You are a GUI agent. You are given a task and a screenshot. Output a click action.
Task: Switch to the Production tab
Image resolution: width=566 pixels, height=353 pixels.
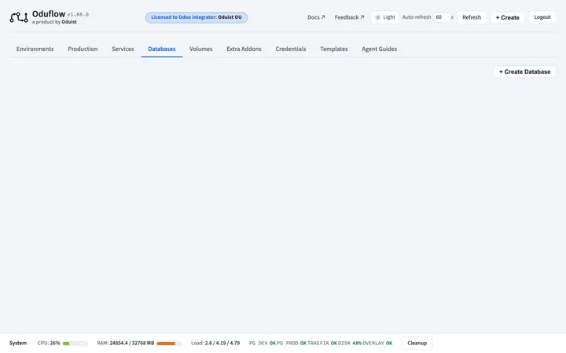point(83,49)
